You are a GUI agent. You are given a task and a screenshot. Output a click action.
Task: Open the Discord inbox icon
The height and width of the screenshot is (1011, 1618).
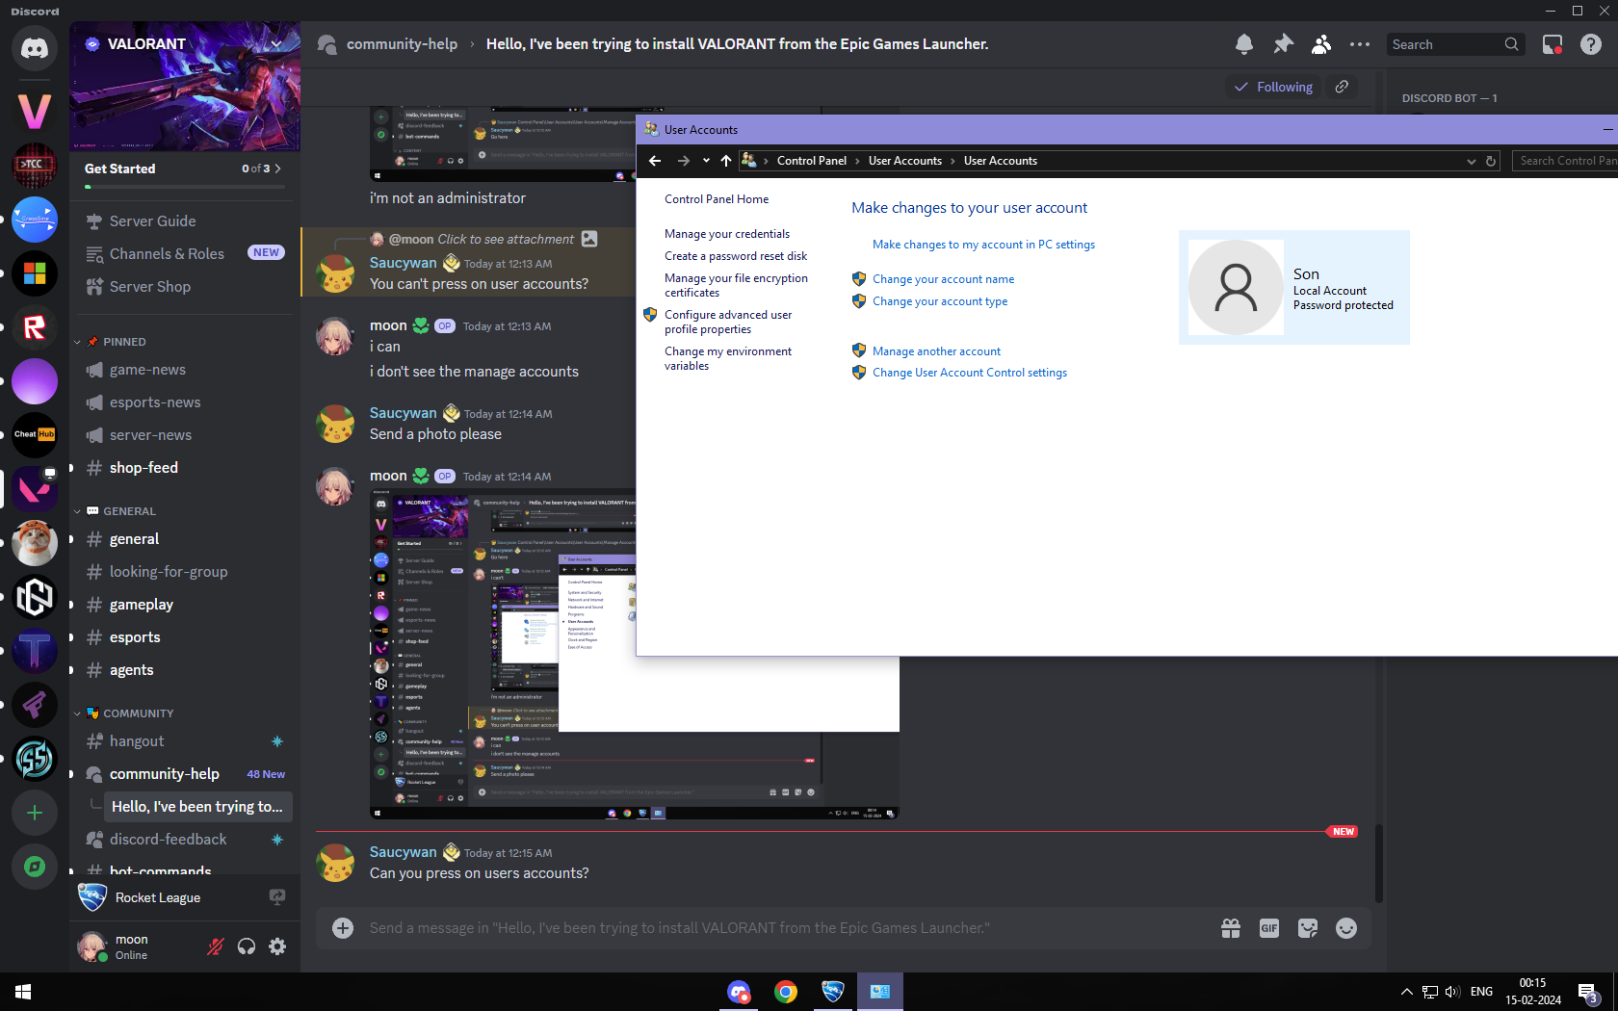tap(1553, 44)
